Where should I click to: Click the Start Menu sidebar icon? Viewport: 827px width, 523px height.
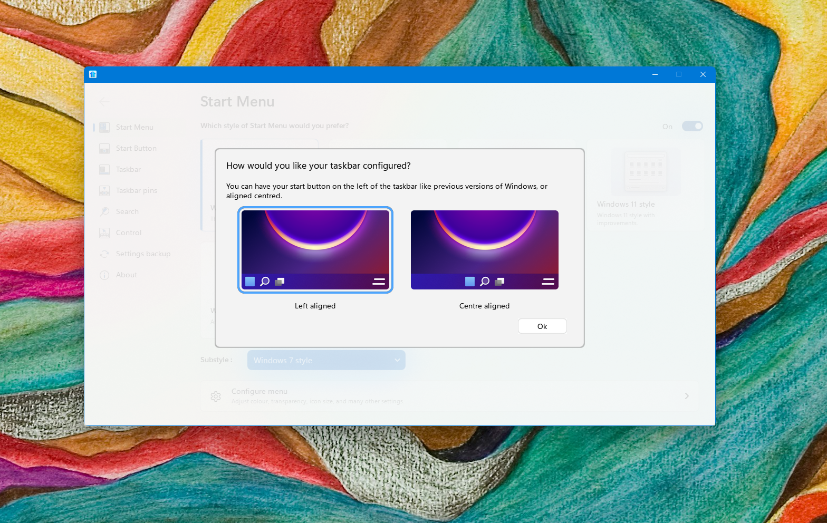coord(104,127)
